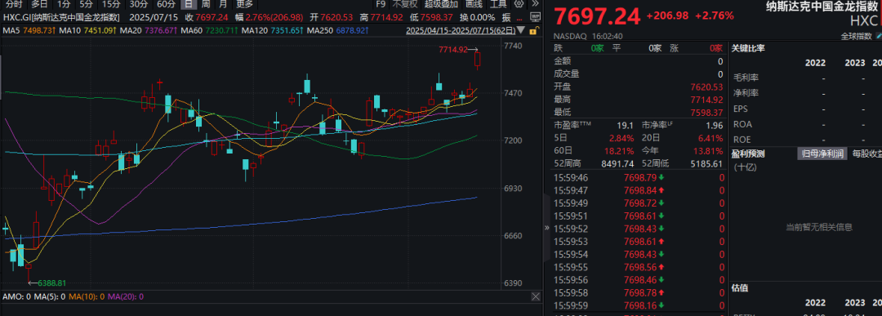Image resolution: width=882 pixels, height=316 pixels.
Task: Close the AMO indicator sub-panel
Action: point(536,296)
